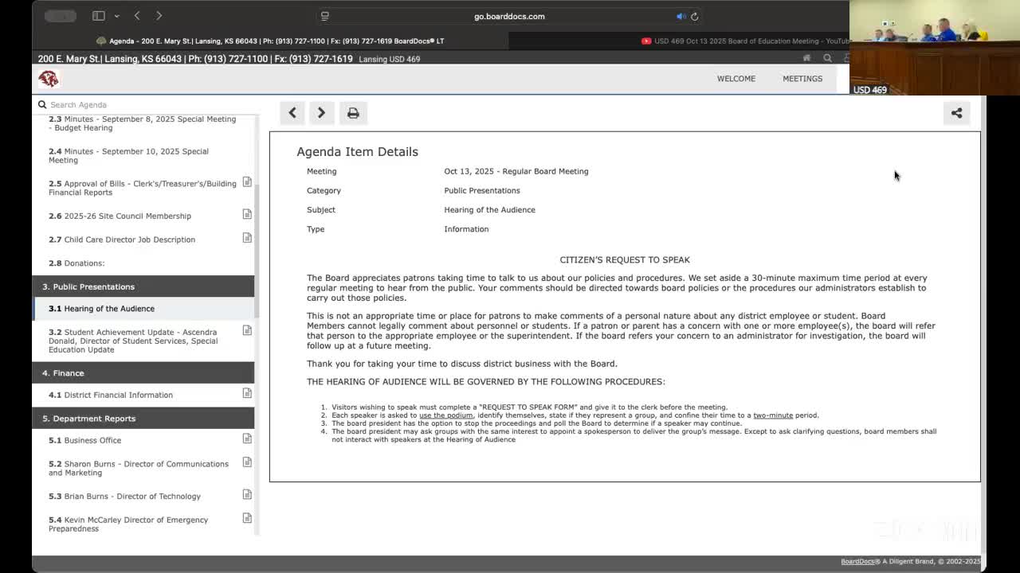Reload the page in Safari
Screen dimensions: 1020x573
point(695,16)
